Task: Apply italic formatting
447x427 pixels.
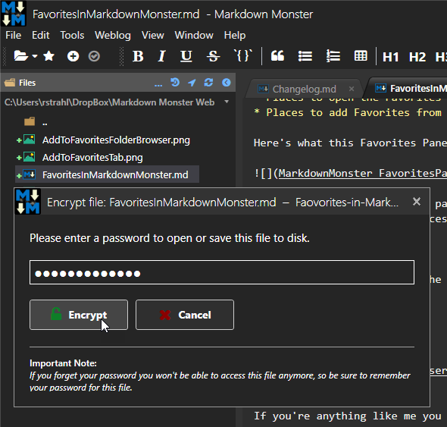Action: 161,56
